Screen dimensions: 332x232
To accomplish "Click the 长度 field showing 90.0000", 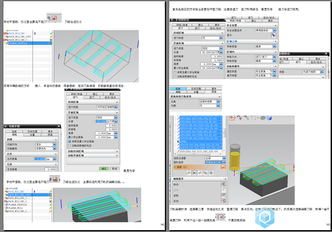I will pos(101,121).
